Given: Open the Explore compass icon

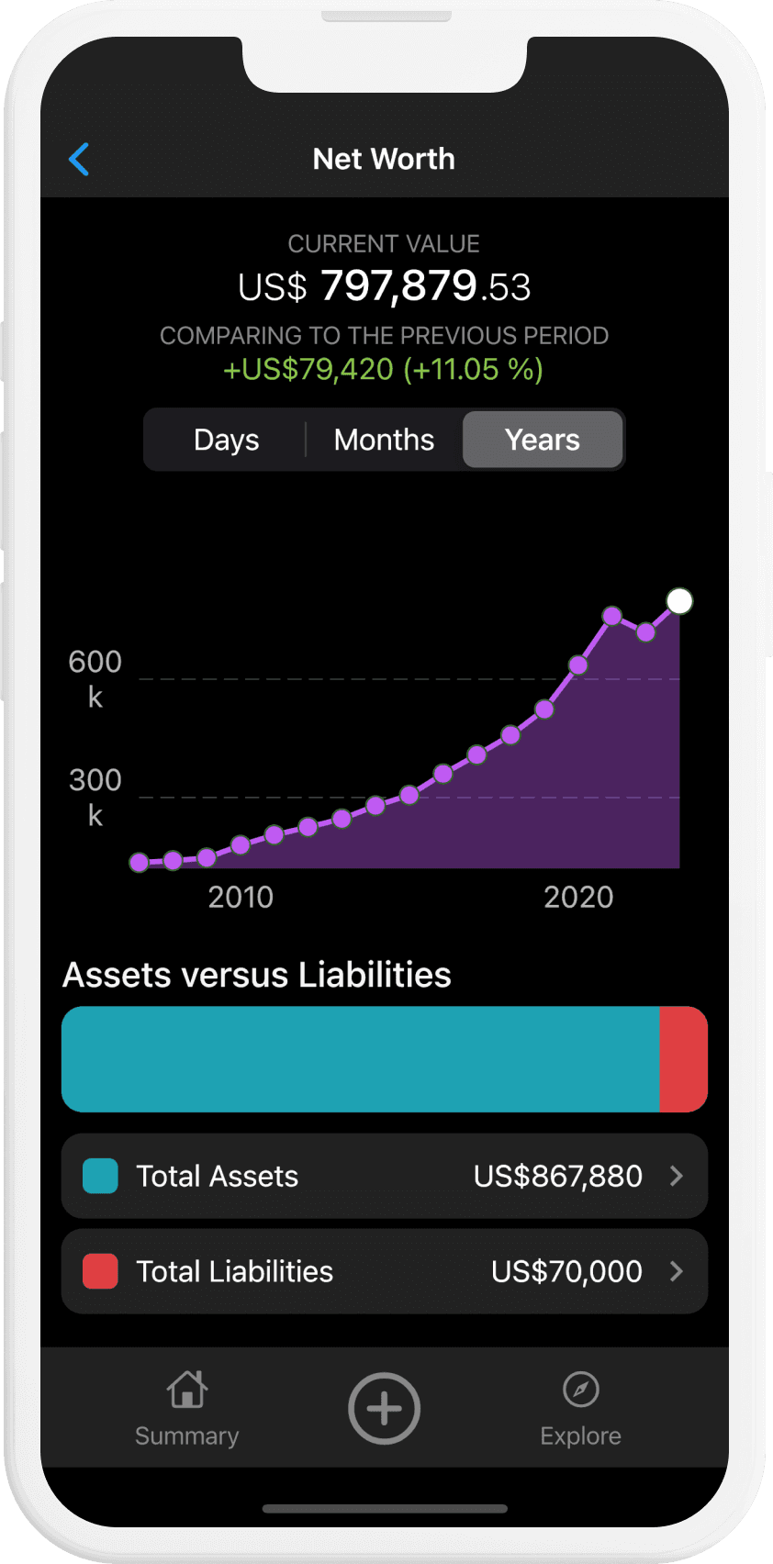Looking at the screenshot, I should click(x=580, y=1390).
